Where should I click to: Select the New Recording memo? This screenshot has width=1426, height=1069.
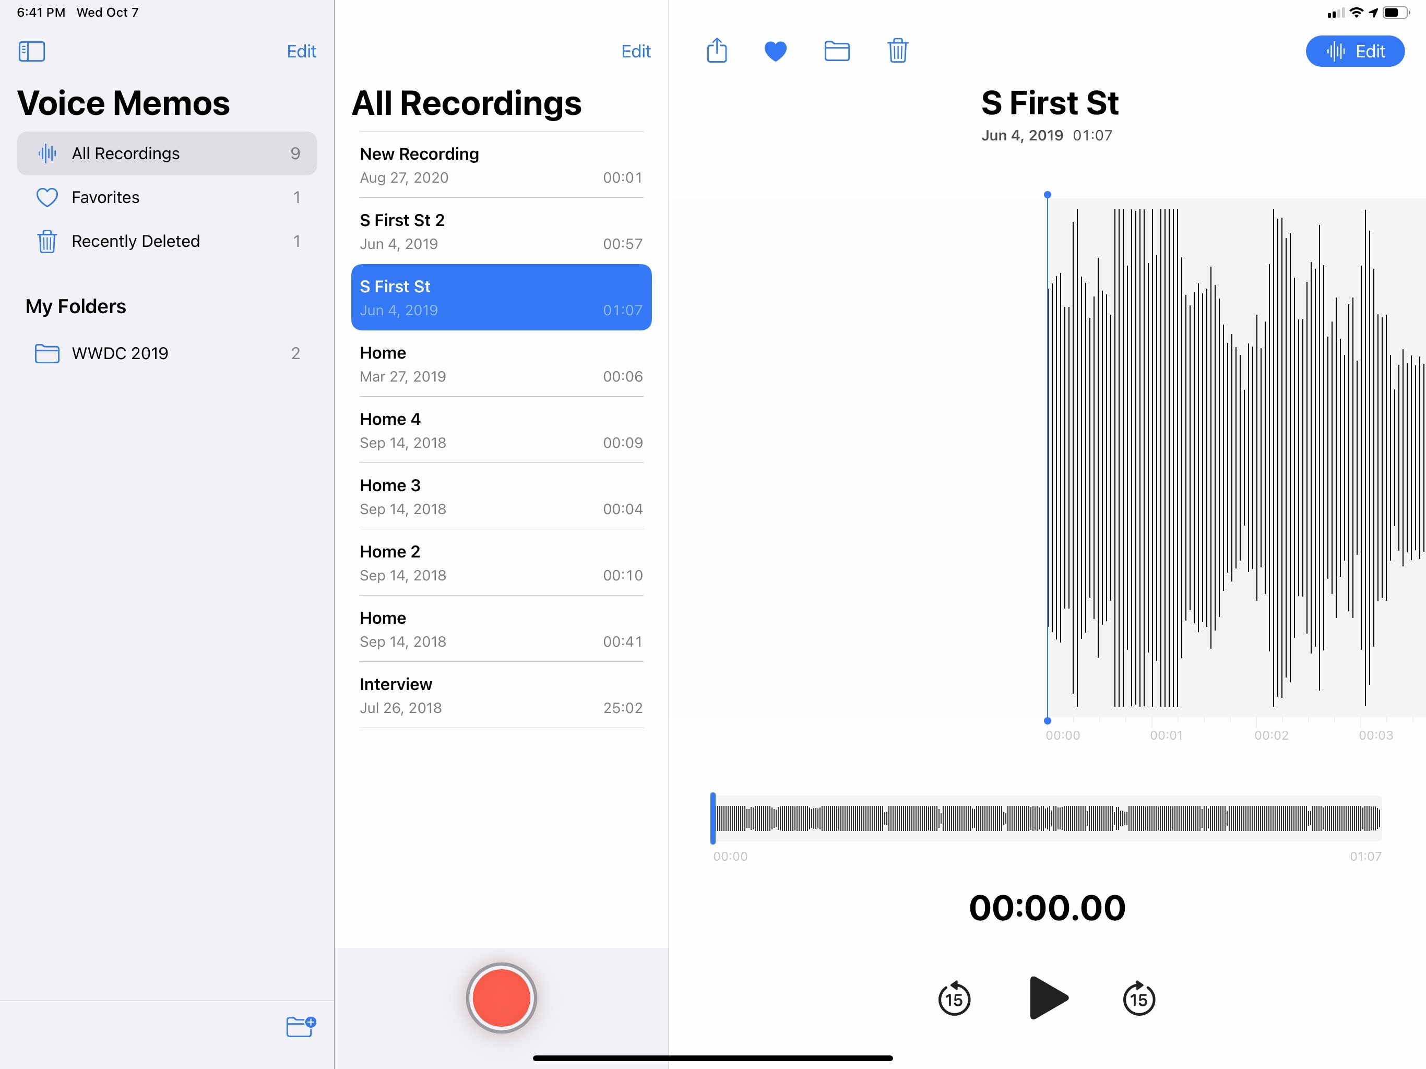click(x=501, y=165)
